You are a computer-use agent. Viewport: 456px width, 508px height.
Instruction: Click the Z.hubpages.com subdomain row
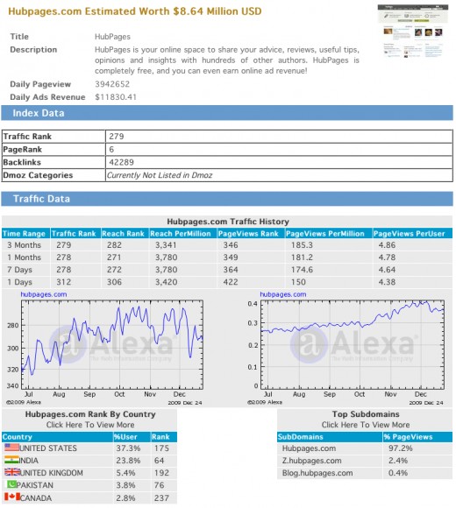pyautogui.click(x=365, y=461)
